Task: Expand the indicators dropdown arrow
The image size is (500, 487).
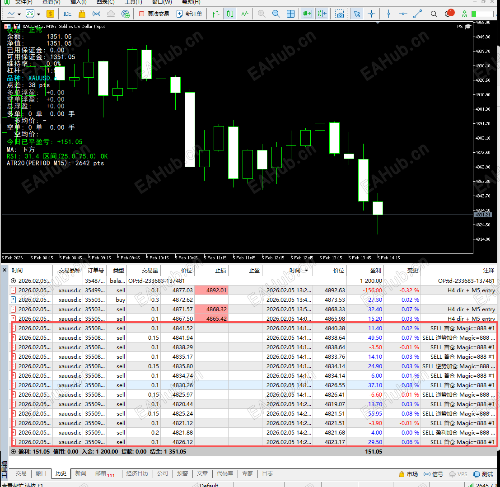Action: [38, 14]
